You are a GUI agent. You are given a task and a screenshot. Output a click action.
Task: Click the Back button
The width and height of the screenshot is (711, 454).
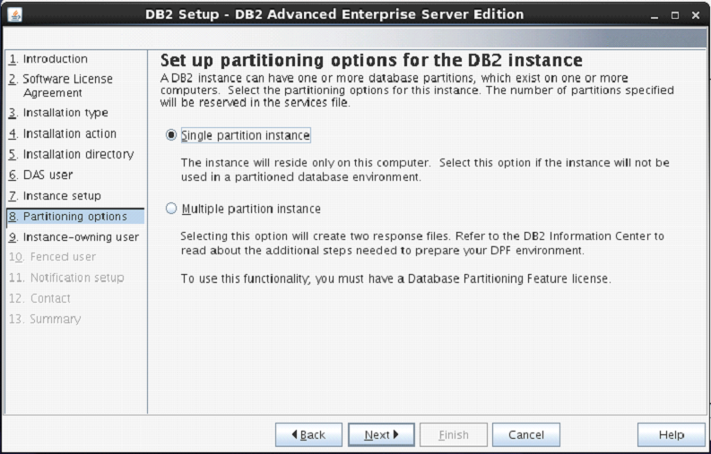309,435
